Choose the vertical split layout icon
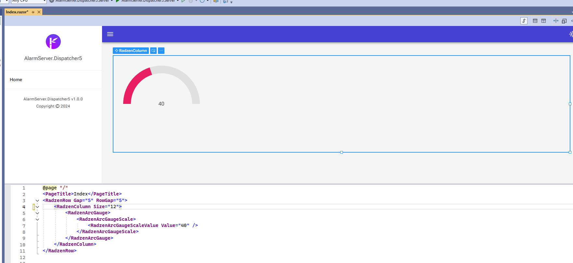The image size is (573, 263). (x=543, y=21)
